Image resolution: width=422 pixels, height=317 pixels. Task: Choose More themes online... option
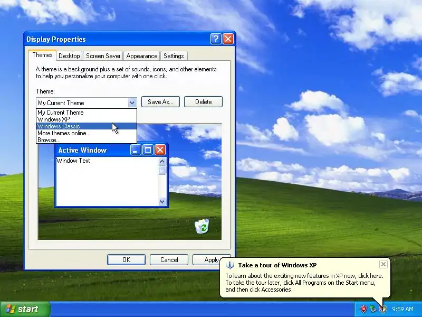point(87,133)
